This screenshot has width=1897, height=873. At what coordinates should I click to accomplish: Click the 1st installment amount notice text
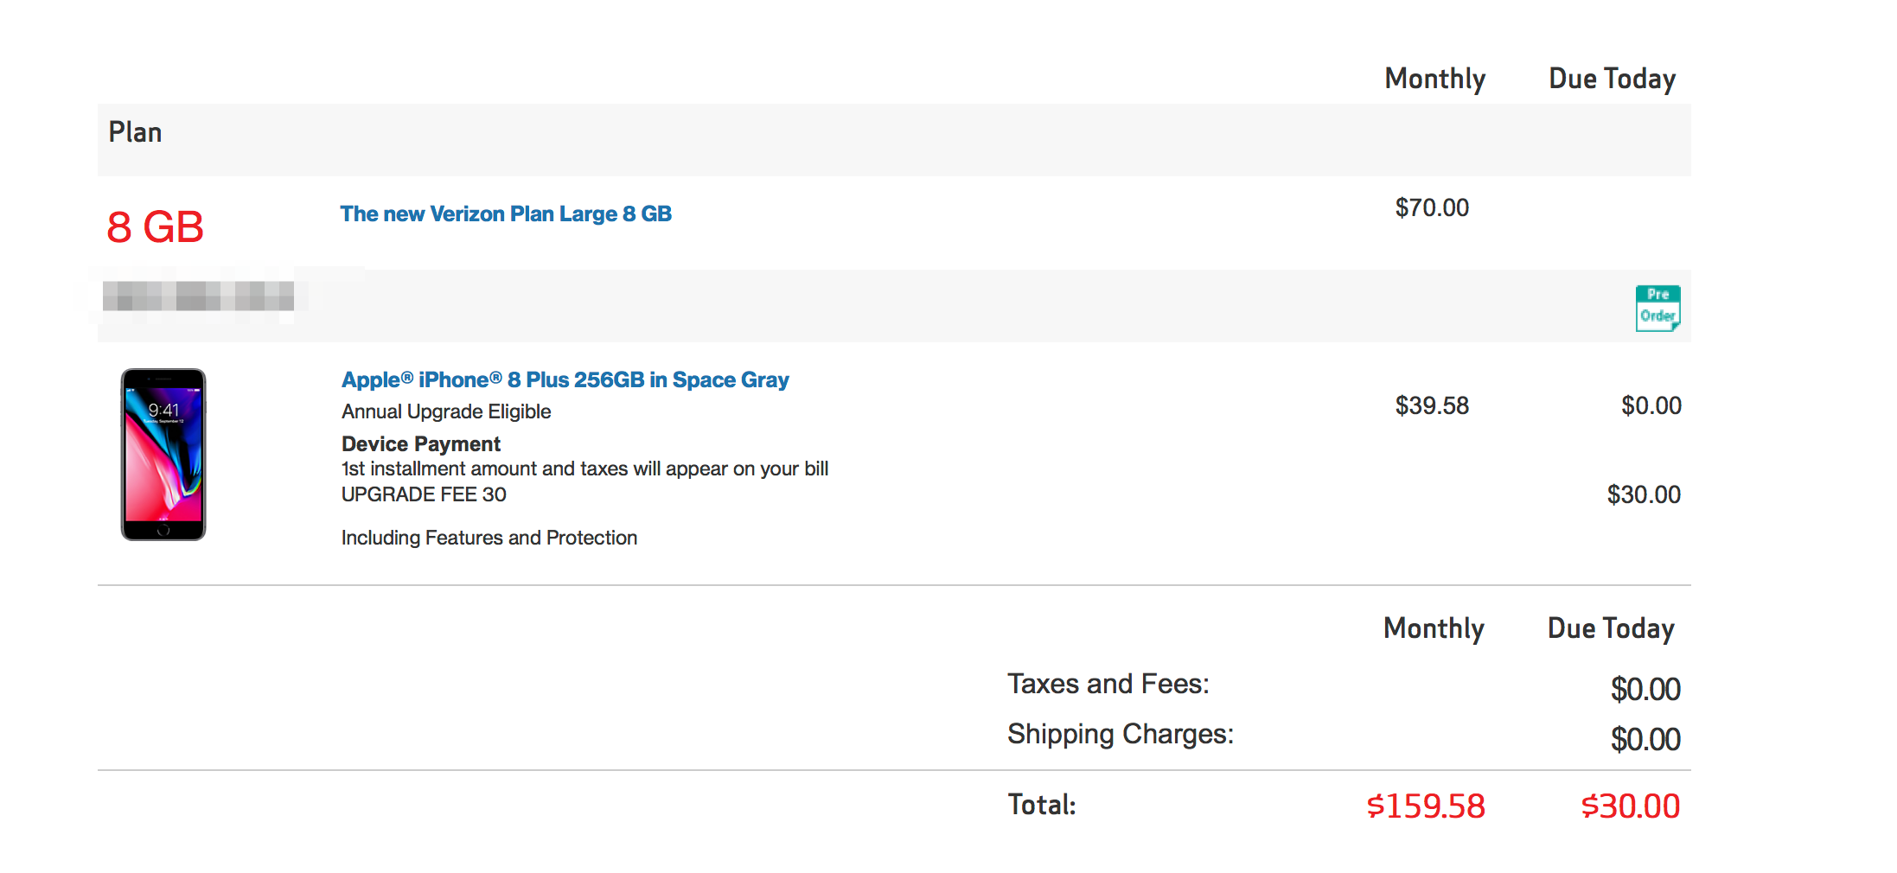pos(584,468)
